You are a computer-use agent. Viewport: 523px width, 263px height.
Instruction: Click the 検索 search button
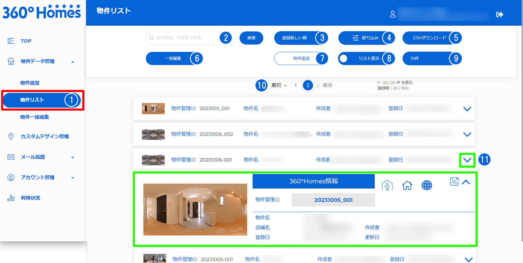251,38
